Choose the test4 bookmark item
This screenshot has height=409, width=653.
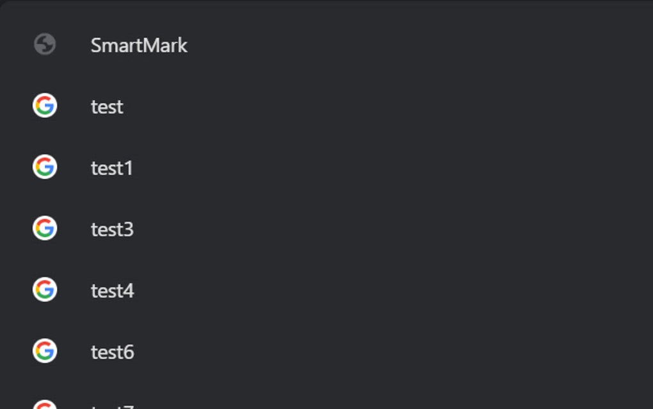coord(320,291)
